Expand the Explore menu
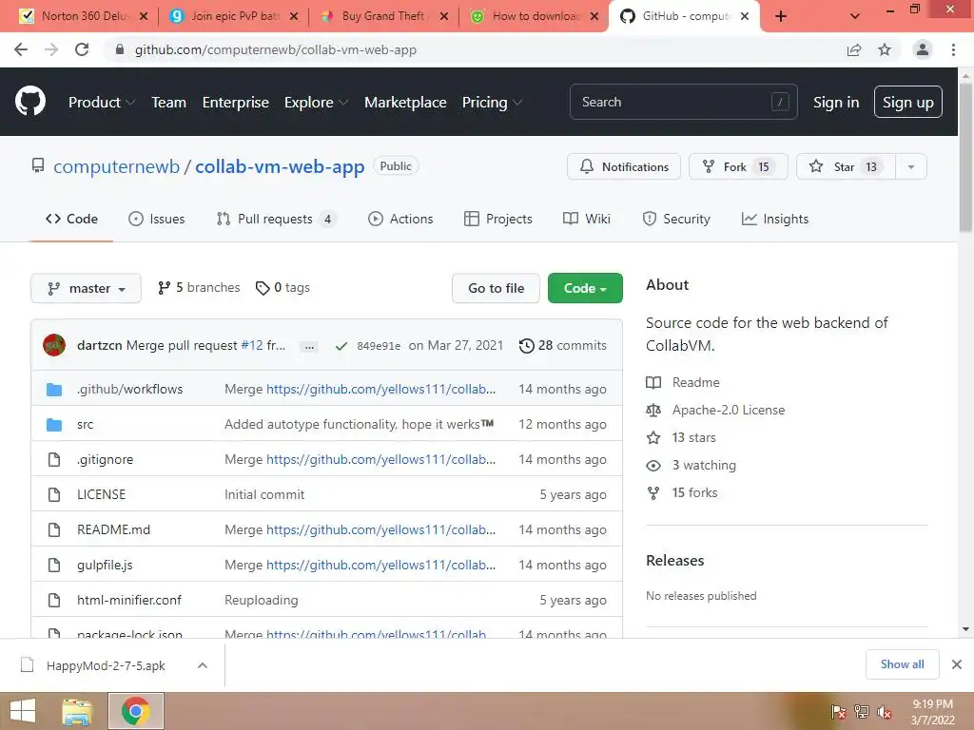 (x=316, y=103)
